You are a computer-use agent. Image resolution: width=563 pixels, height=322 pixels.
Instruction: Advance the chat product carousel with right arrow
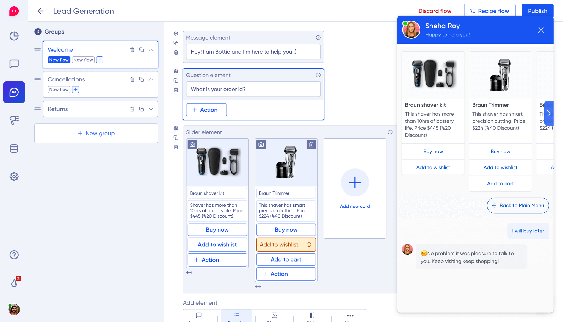click(x=549, y=113)
